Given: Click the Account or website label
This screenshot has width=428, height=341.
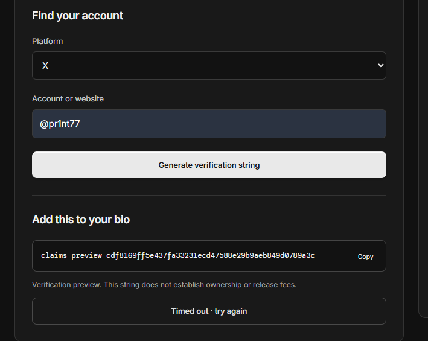Looking at the screenshot, I should click(68, 99).
